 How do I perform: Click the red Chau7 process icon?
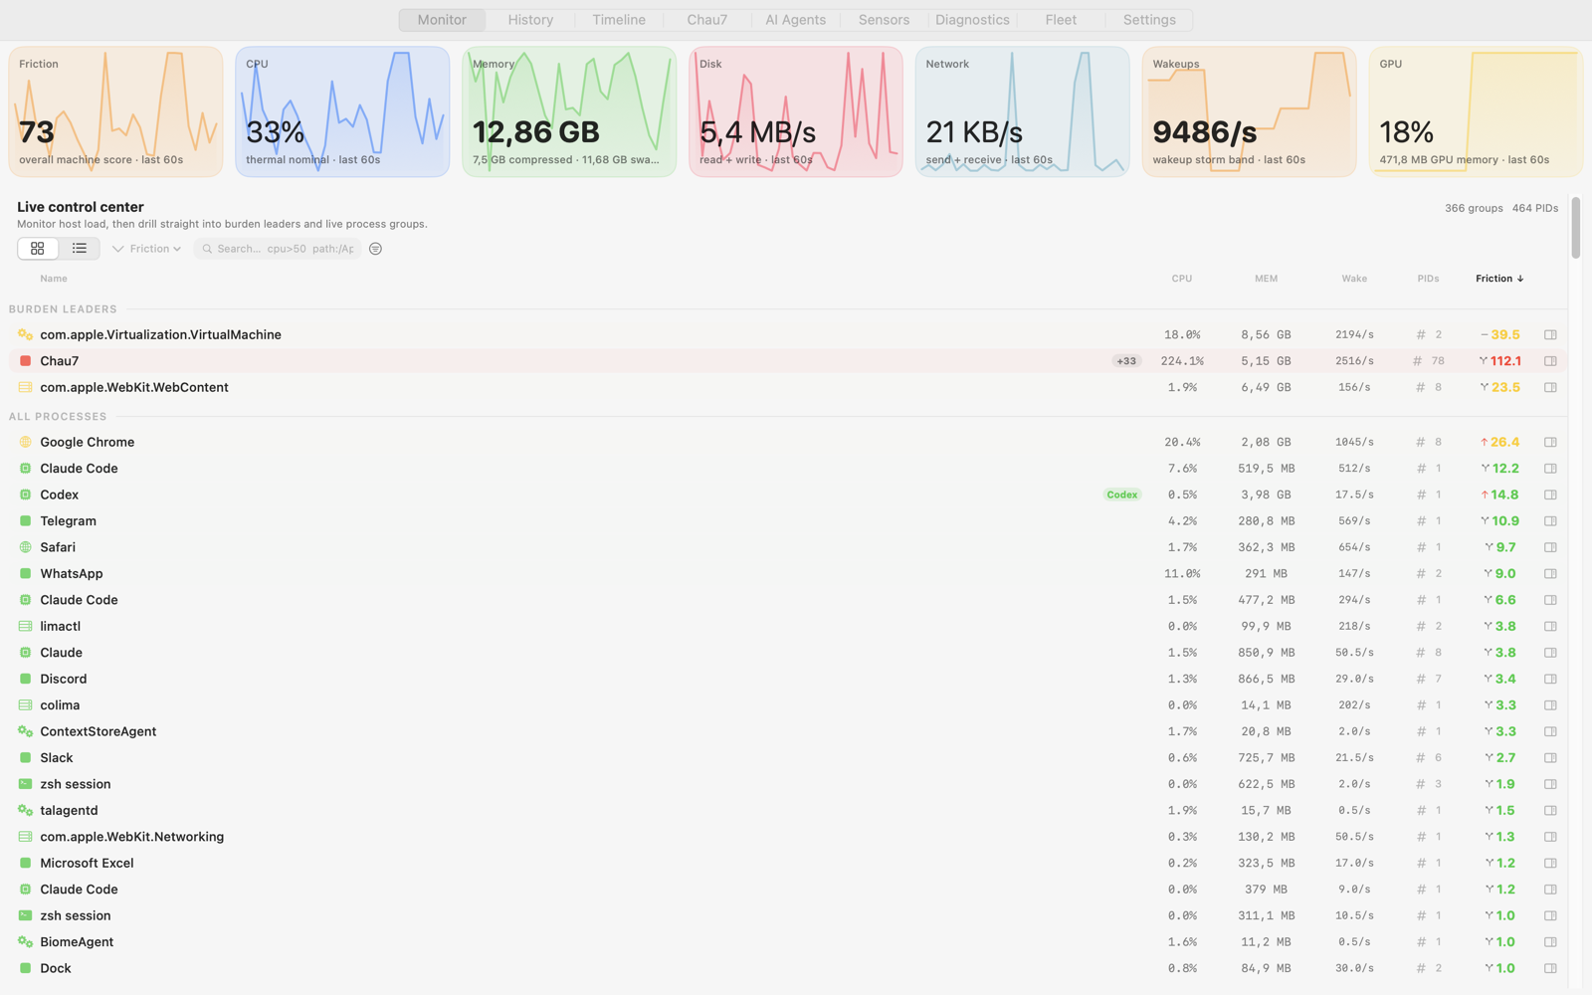coord(26,361)
